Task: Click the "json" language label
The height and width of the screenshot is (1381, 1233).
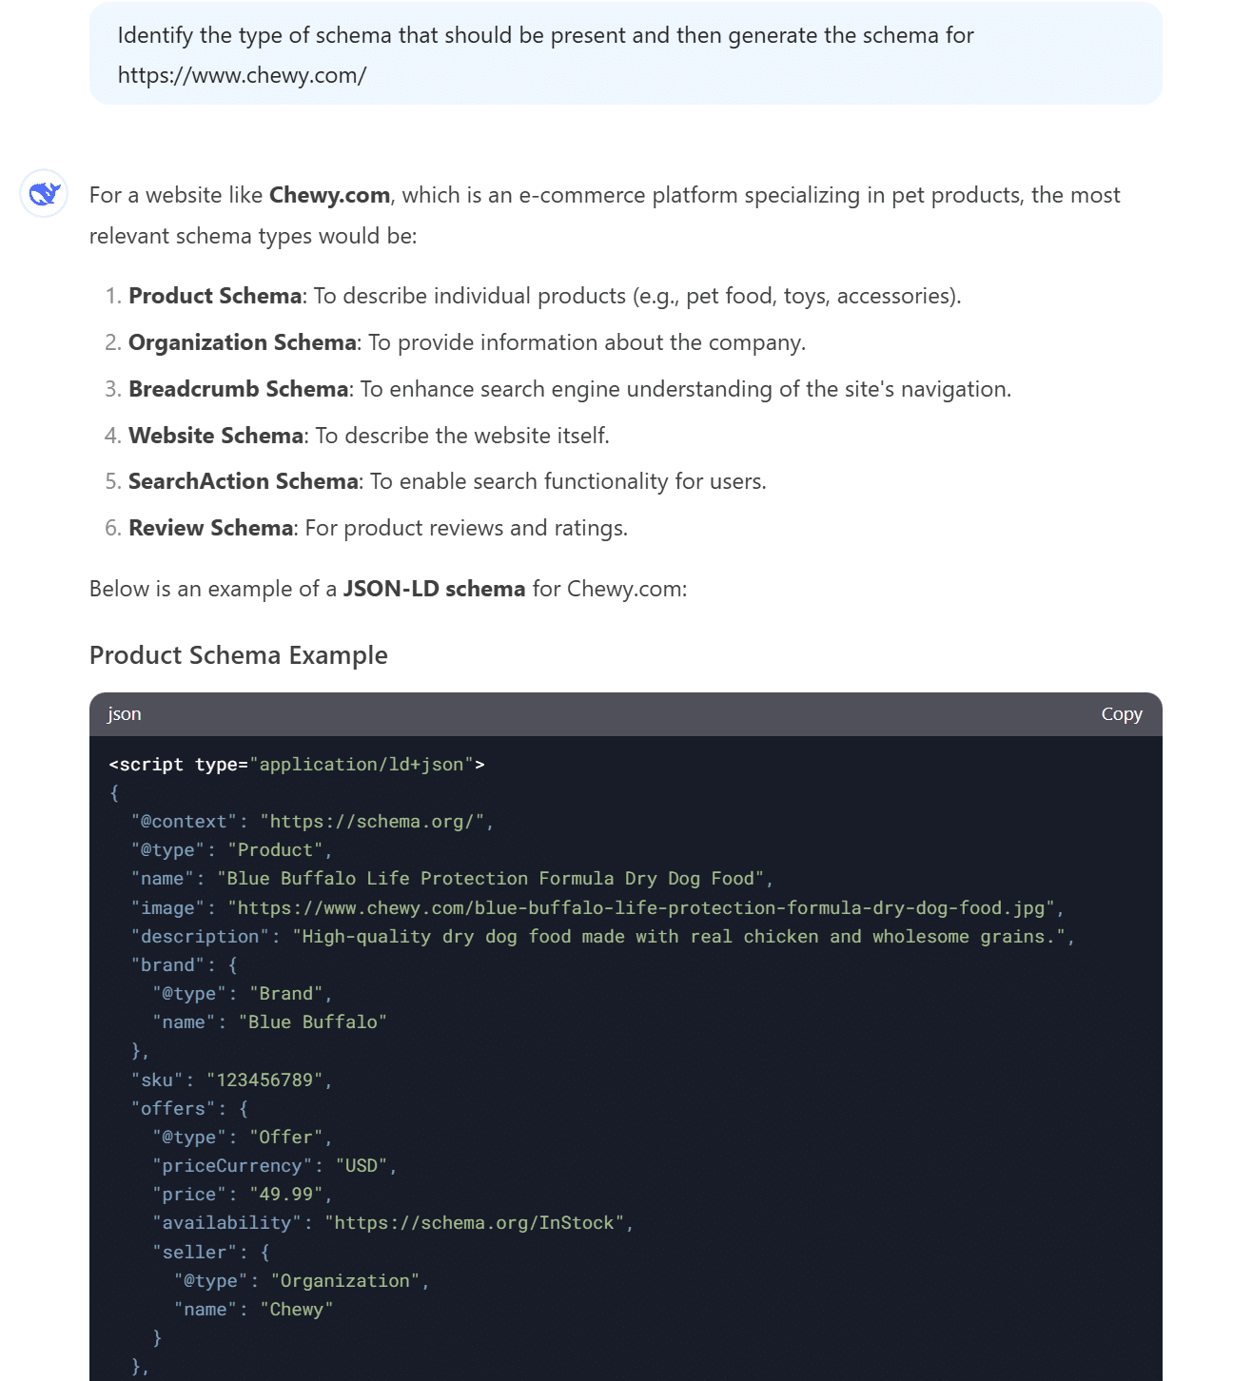Action: click(x=125, y=714)
